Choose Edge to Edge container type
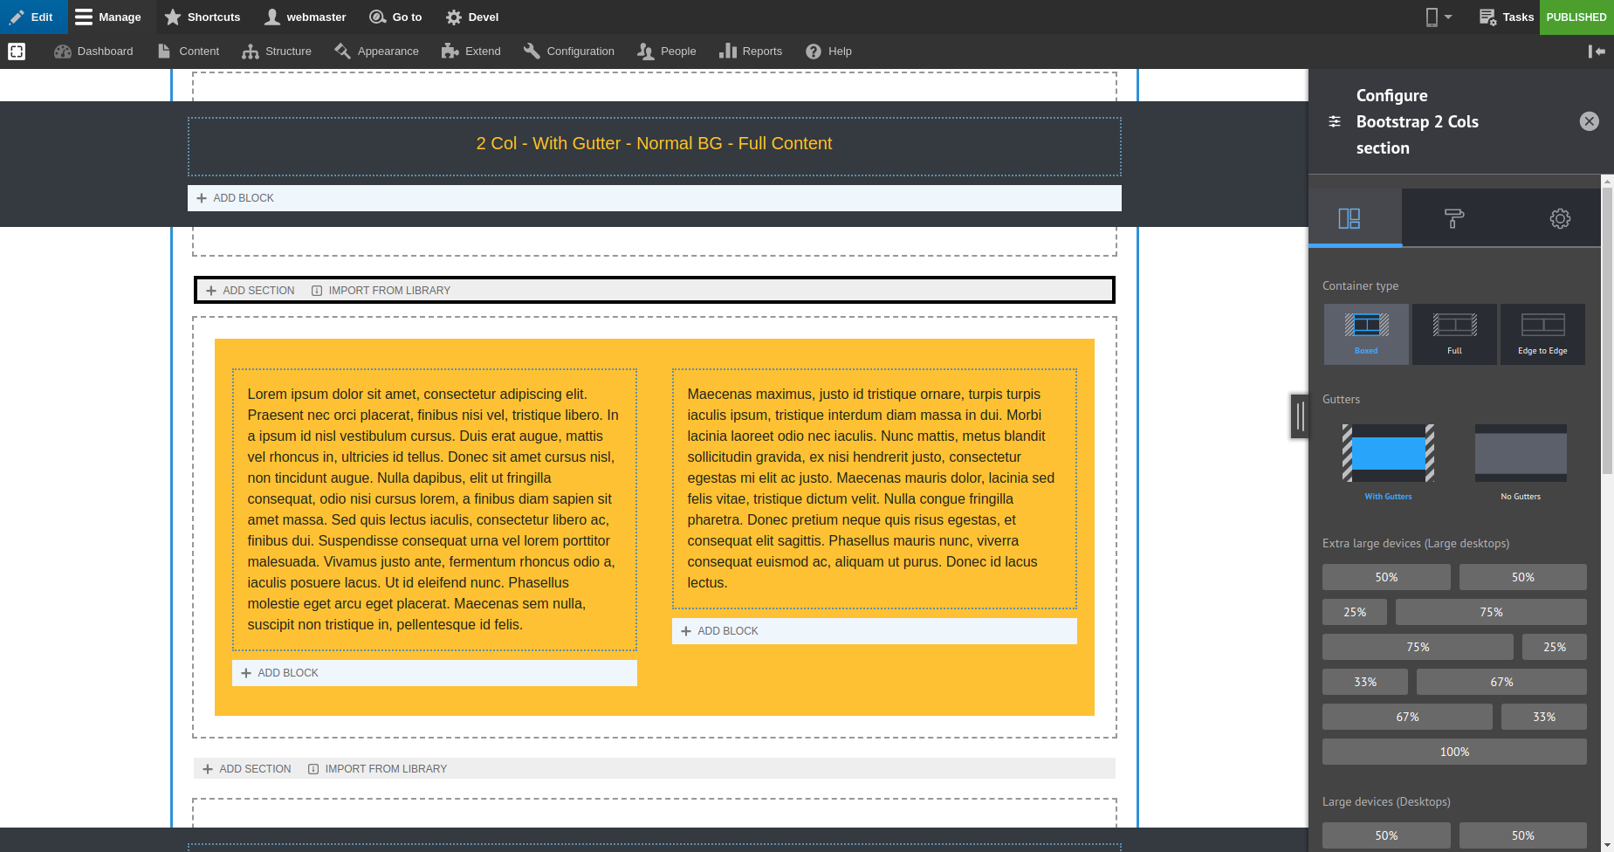This screenshot has width=1614, height=852. pos(1542,333)
